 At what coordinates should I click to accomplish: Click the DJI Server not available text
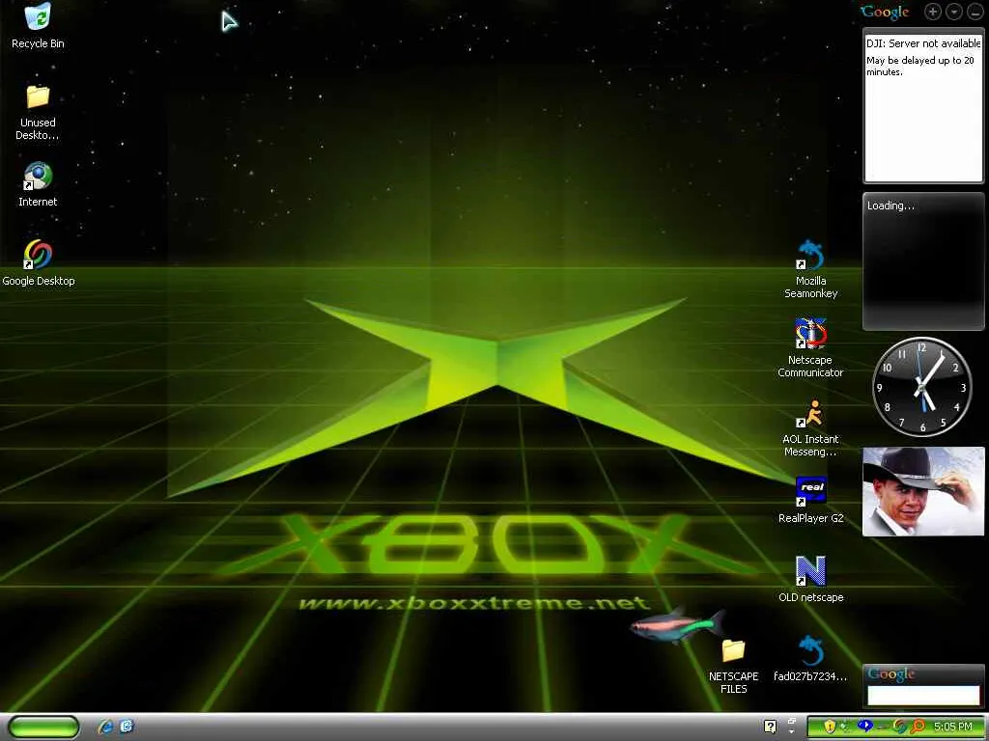pos(923,43)
